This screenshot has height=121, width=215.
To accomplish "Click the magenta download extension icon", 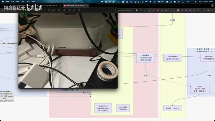I will point(186,10).
